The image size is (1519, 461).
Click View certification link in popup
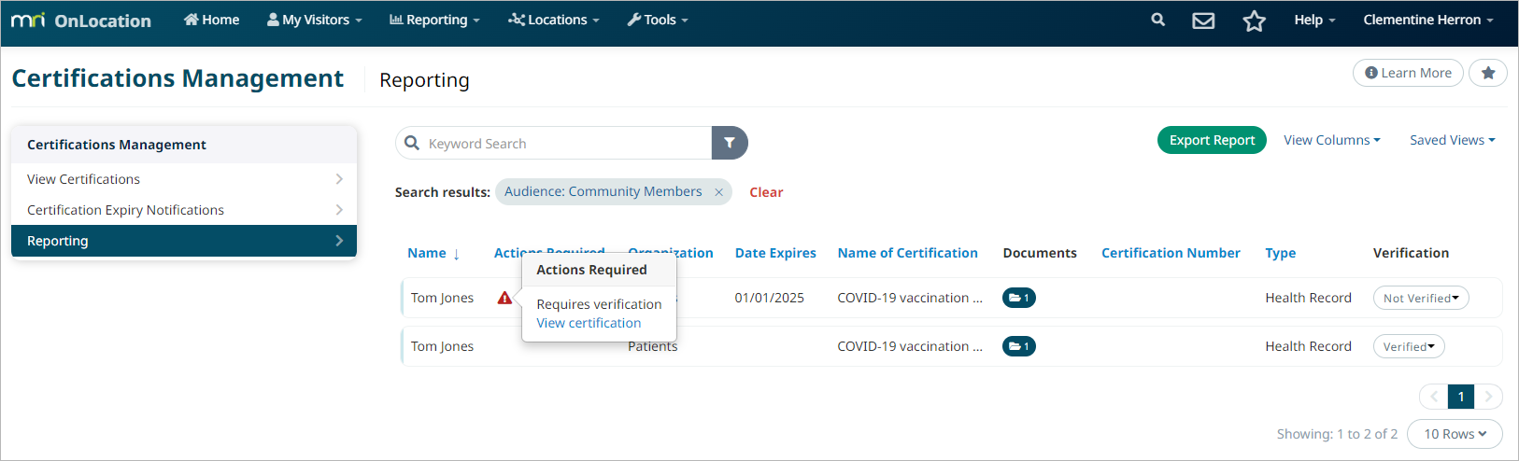pos(589,323)
